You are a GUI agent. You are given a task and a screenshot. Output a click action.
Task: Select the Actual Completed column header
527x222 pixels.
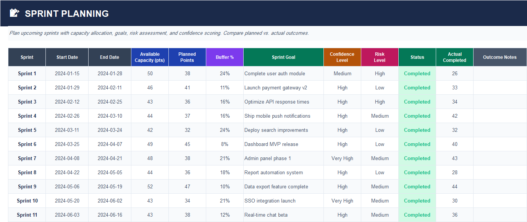point(454,57)
